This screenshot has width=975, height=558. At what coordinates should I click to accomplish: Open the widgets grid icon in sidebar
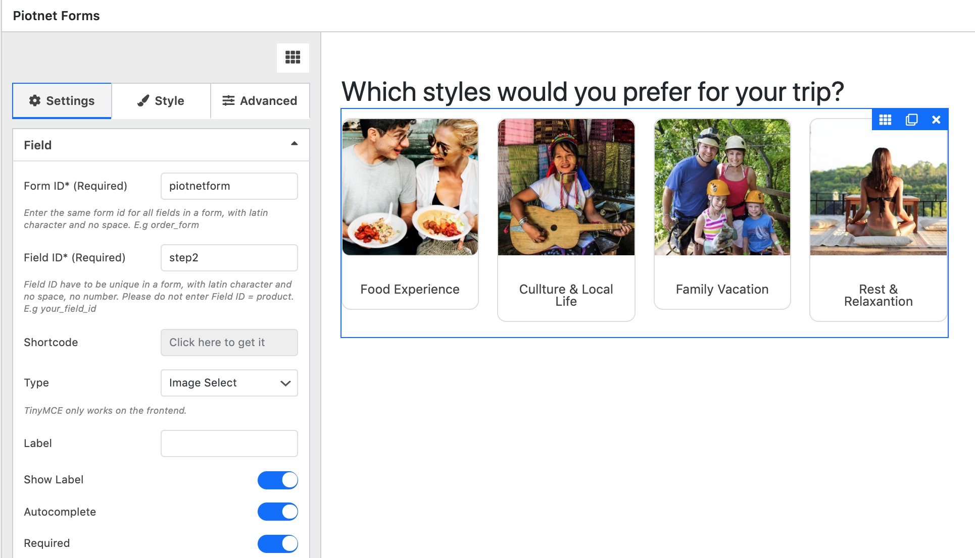click(292, 58)
